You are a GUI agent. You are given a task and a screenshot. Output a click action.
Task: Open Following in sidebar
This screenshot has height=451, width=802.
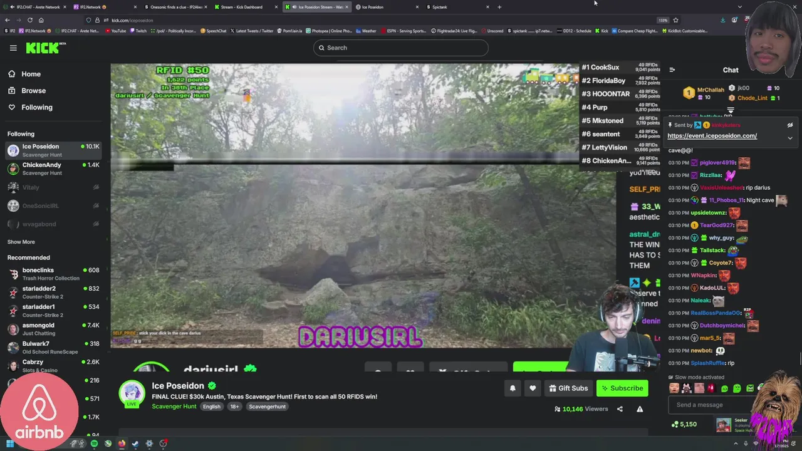click(36, 107)
